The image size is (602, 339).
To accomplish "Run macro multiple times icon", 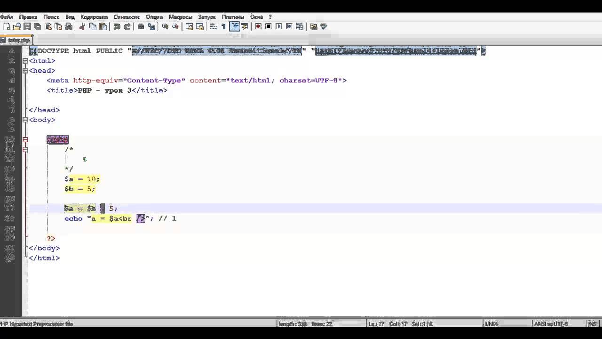I will [x=289, y=27].
